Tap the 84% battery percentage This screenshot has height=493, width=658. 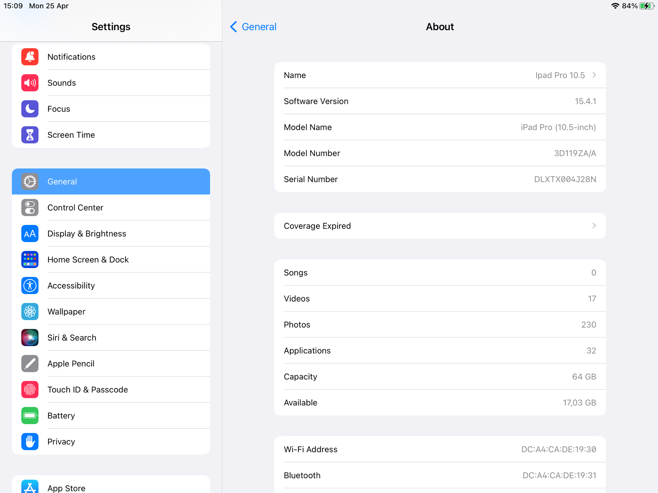(630, 6)
